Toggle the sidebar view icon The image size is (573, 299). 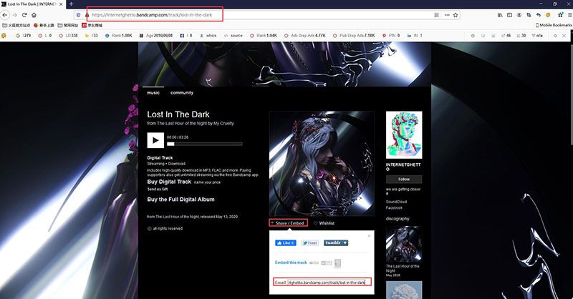click(x=509, y=15)
